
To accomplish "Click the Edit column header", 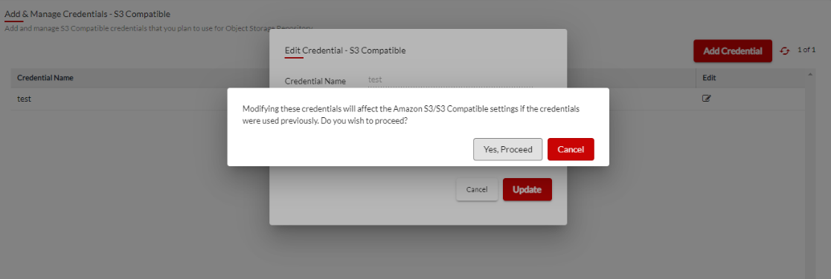I will pos(709,78).
